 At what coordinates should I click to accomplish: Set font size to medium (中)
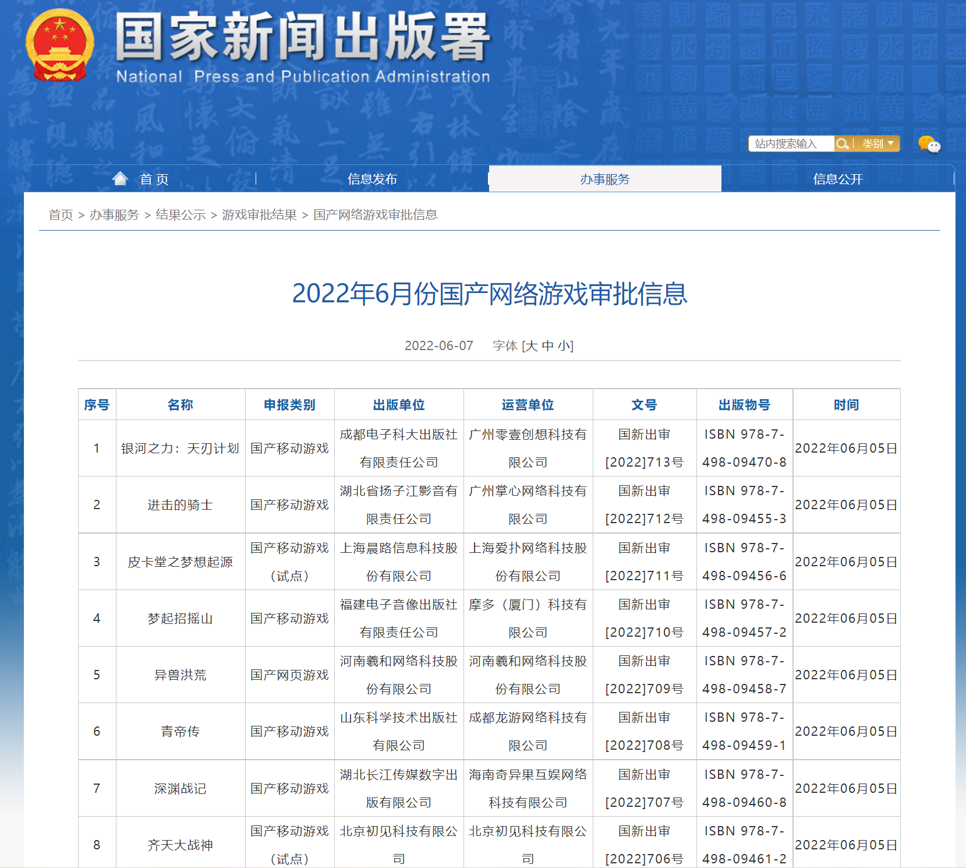547,346
